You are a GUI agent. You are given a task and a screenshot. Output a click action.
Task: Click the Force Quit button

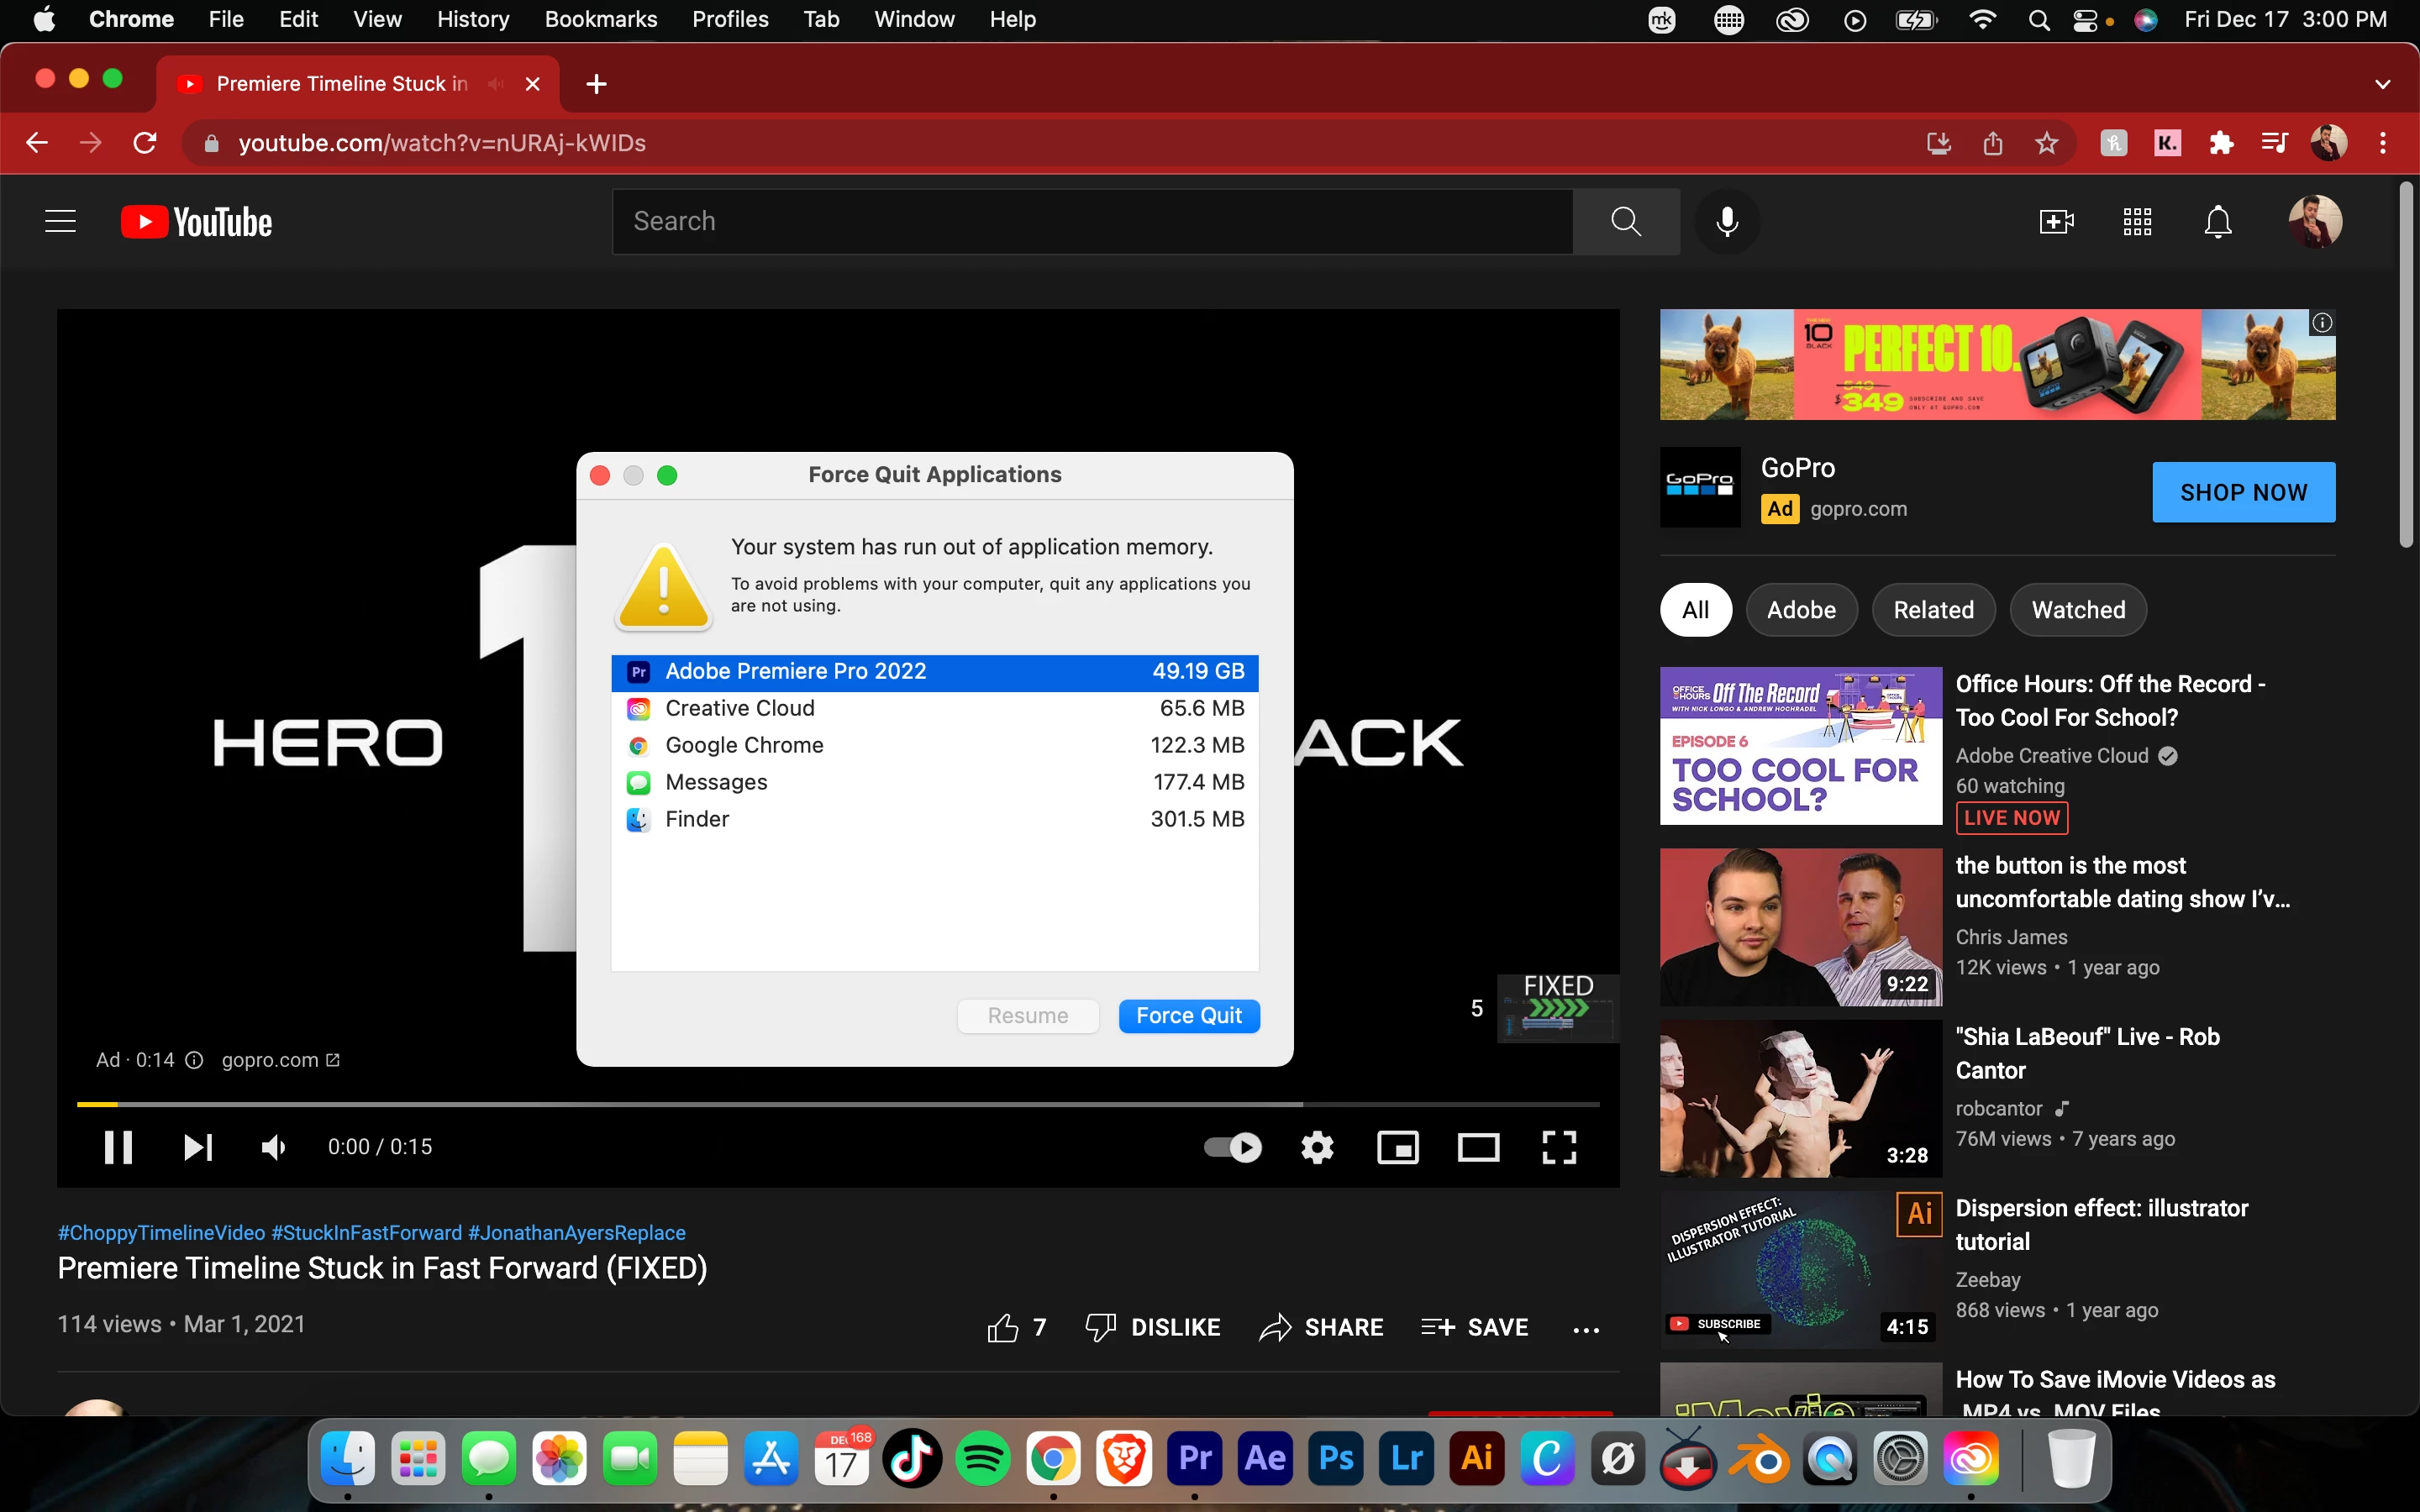[1189, 1016]
